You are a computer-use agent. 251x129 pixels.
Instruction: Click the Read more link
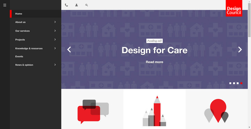pyautogui.click(x=154, y=62)
